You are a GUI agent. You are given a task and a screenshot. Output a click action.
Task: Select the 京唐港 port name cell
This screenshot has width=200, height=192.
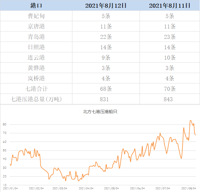[36, 26]
